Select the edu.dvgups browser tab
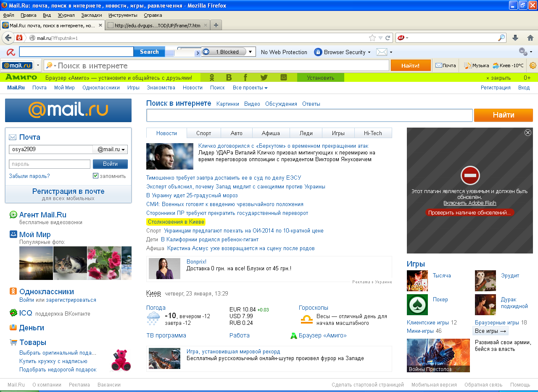 click(158, 25)
